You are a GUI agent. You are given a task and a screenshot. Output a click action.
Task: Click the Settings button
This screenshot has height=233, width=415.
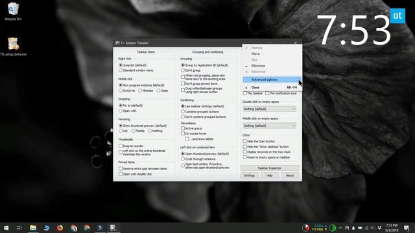tap(249, 175)
